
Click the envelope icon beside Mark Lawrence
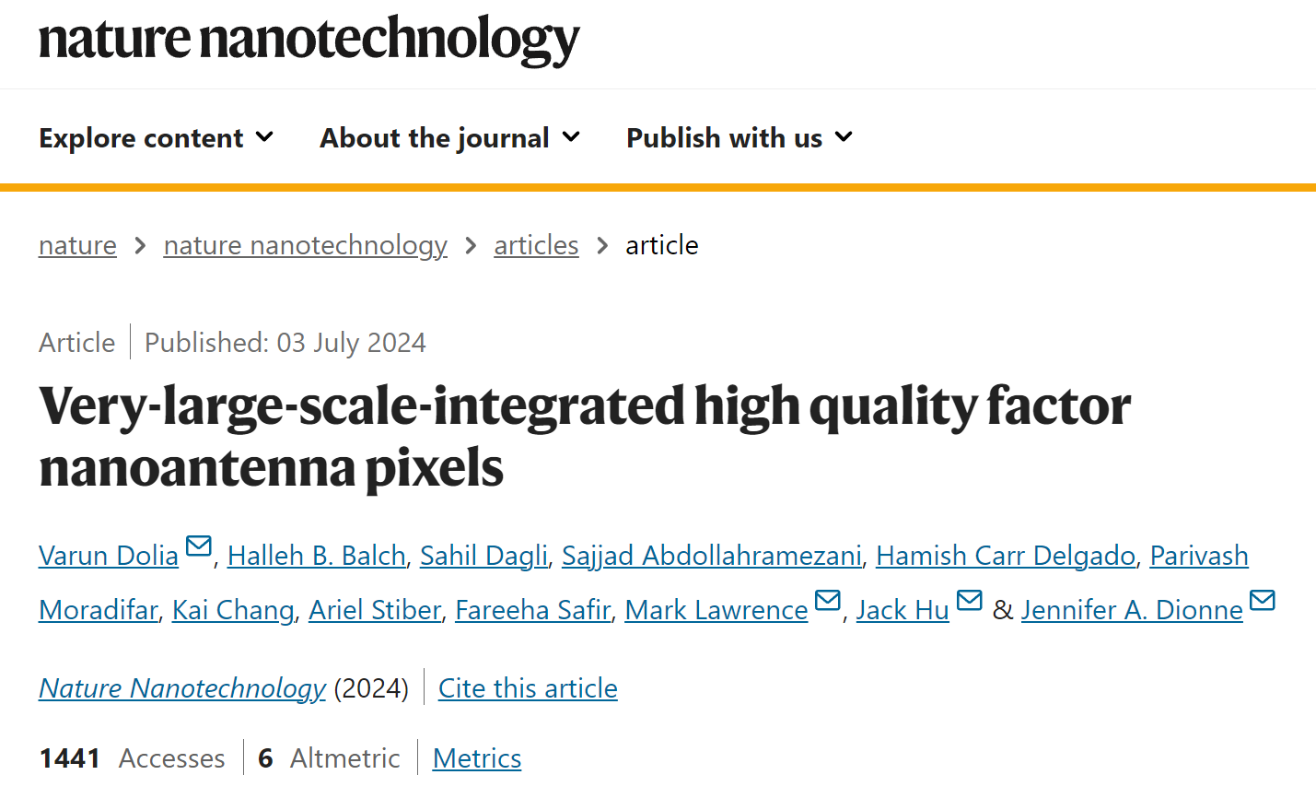click(828, 601)
